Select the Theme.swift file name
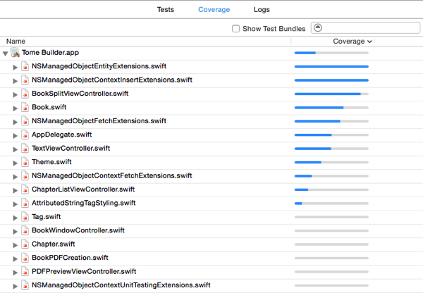This screenshot has width=423, height=293. (51, 162)
